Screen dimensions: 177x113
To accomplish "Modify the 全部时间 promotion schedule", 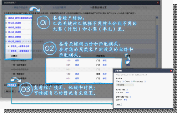I will click(126, 100).
